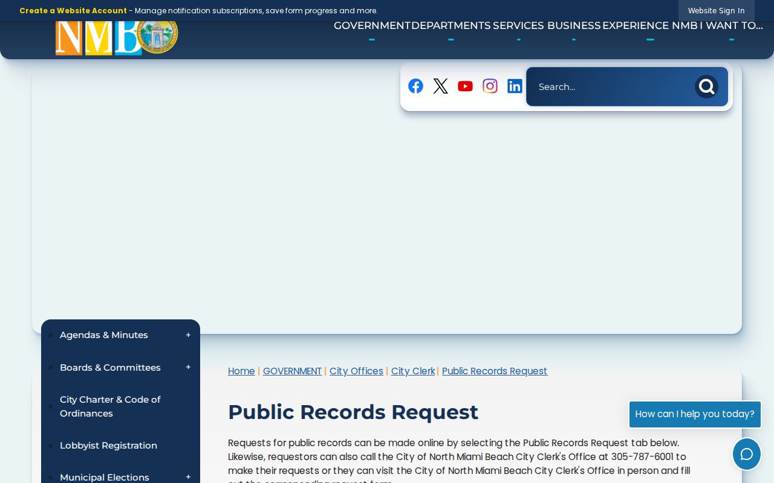Open City Charter & Code of Ordinances
The height and width of the screenshot is (483, 774).
[110, 406]
